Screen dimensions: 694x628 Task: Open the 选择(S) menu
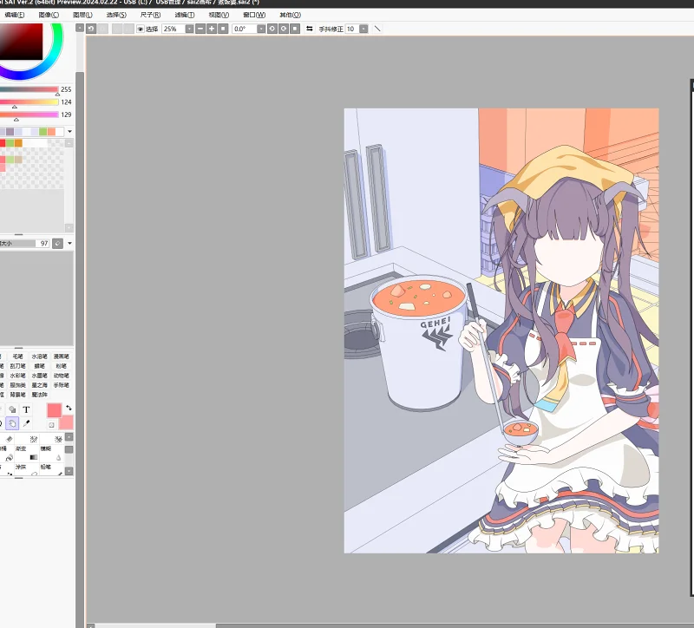116,15
